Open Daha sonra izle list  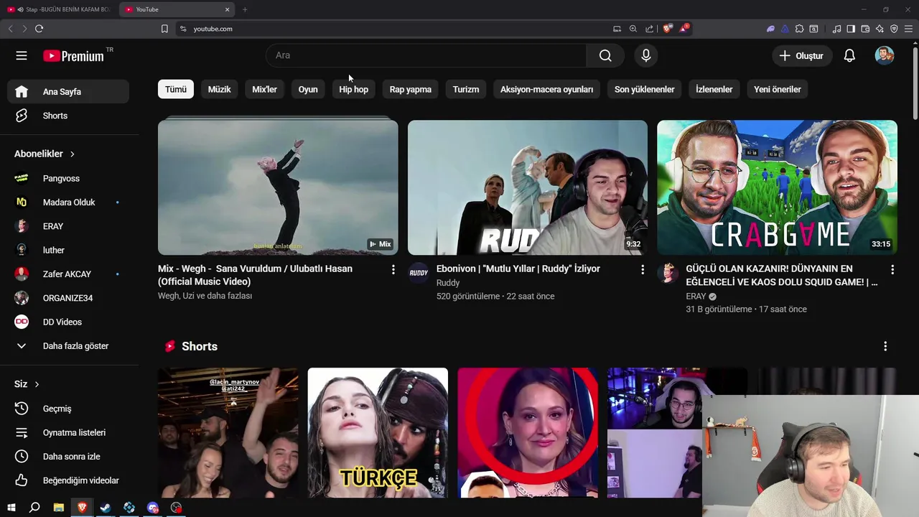(x=68, y=457)
